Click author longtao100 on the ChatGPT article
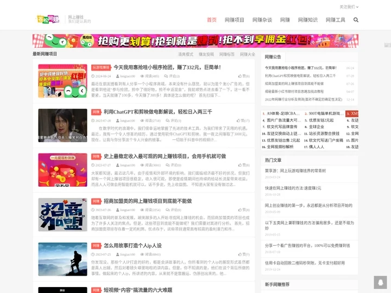The width and height of the screenshot is (391, 293). pyautogui.click(x=125, y=120)
